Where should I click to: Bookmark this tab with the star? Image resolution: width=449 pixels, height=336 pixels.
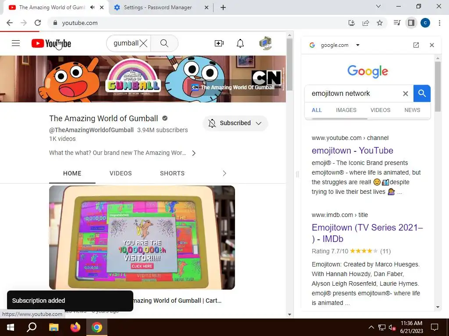pyautogui.click(x=380, y=23)
